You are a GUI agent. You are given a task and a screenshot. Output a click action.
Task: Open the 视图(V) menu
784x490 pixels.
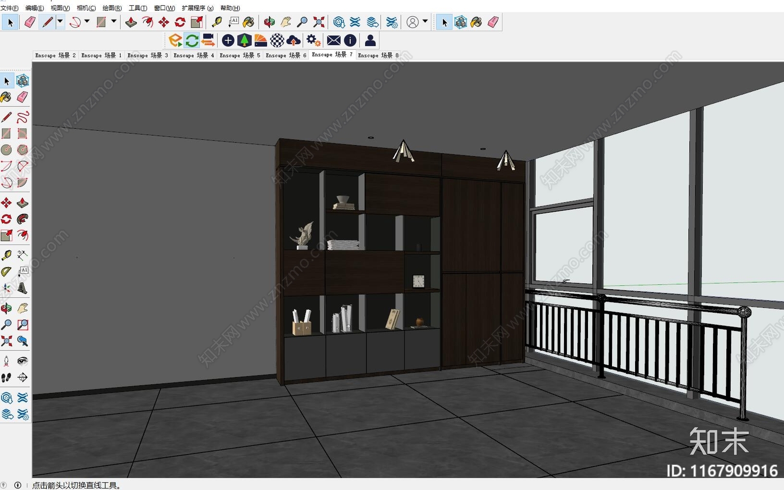click(60, 8)
